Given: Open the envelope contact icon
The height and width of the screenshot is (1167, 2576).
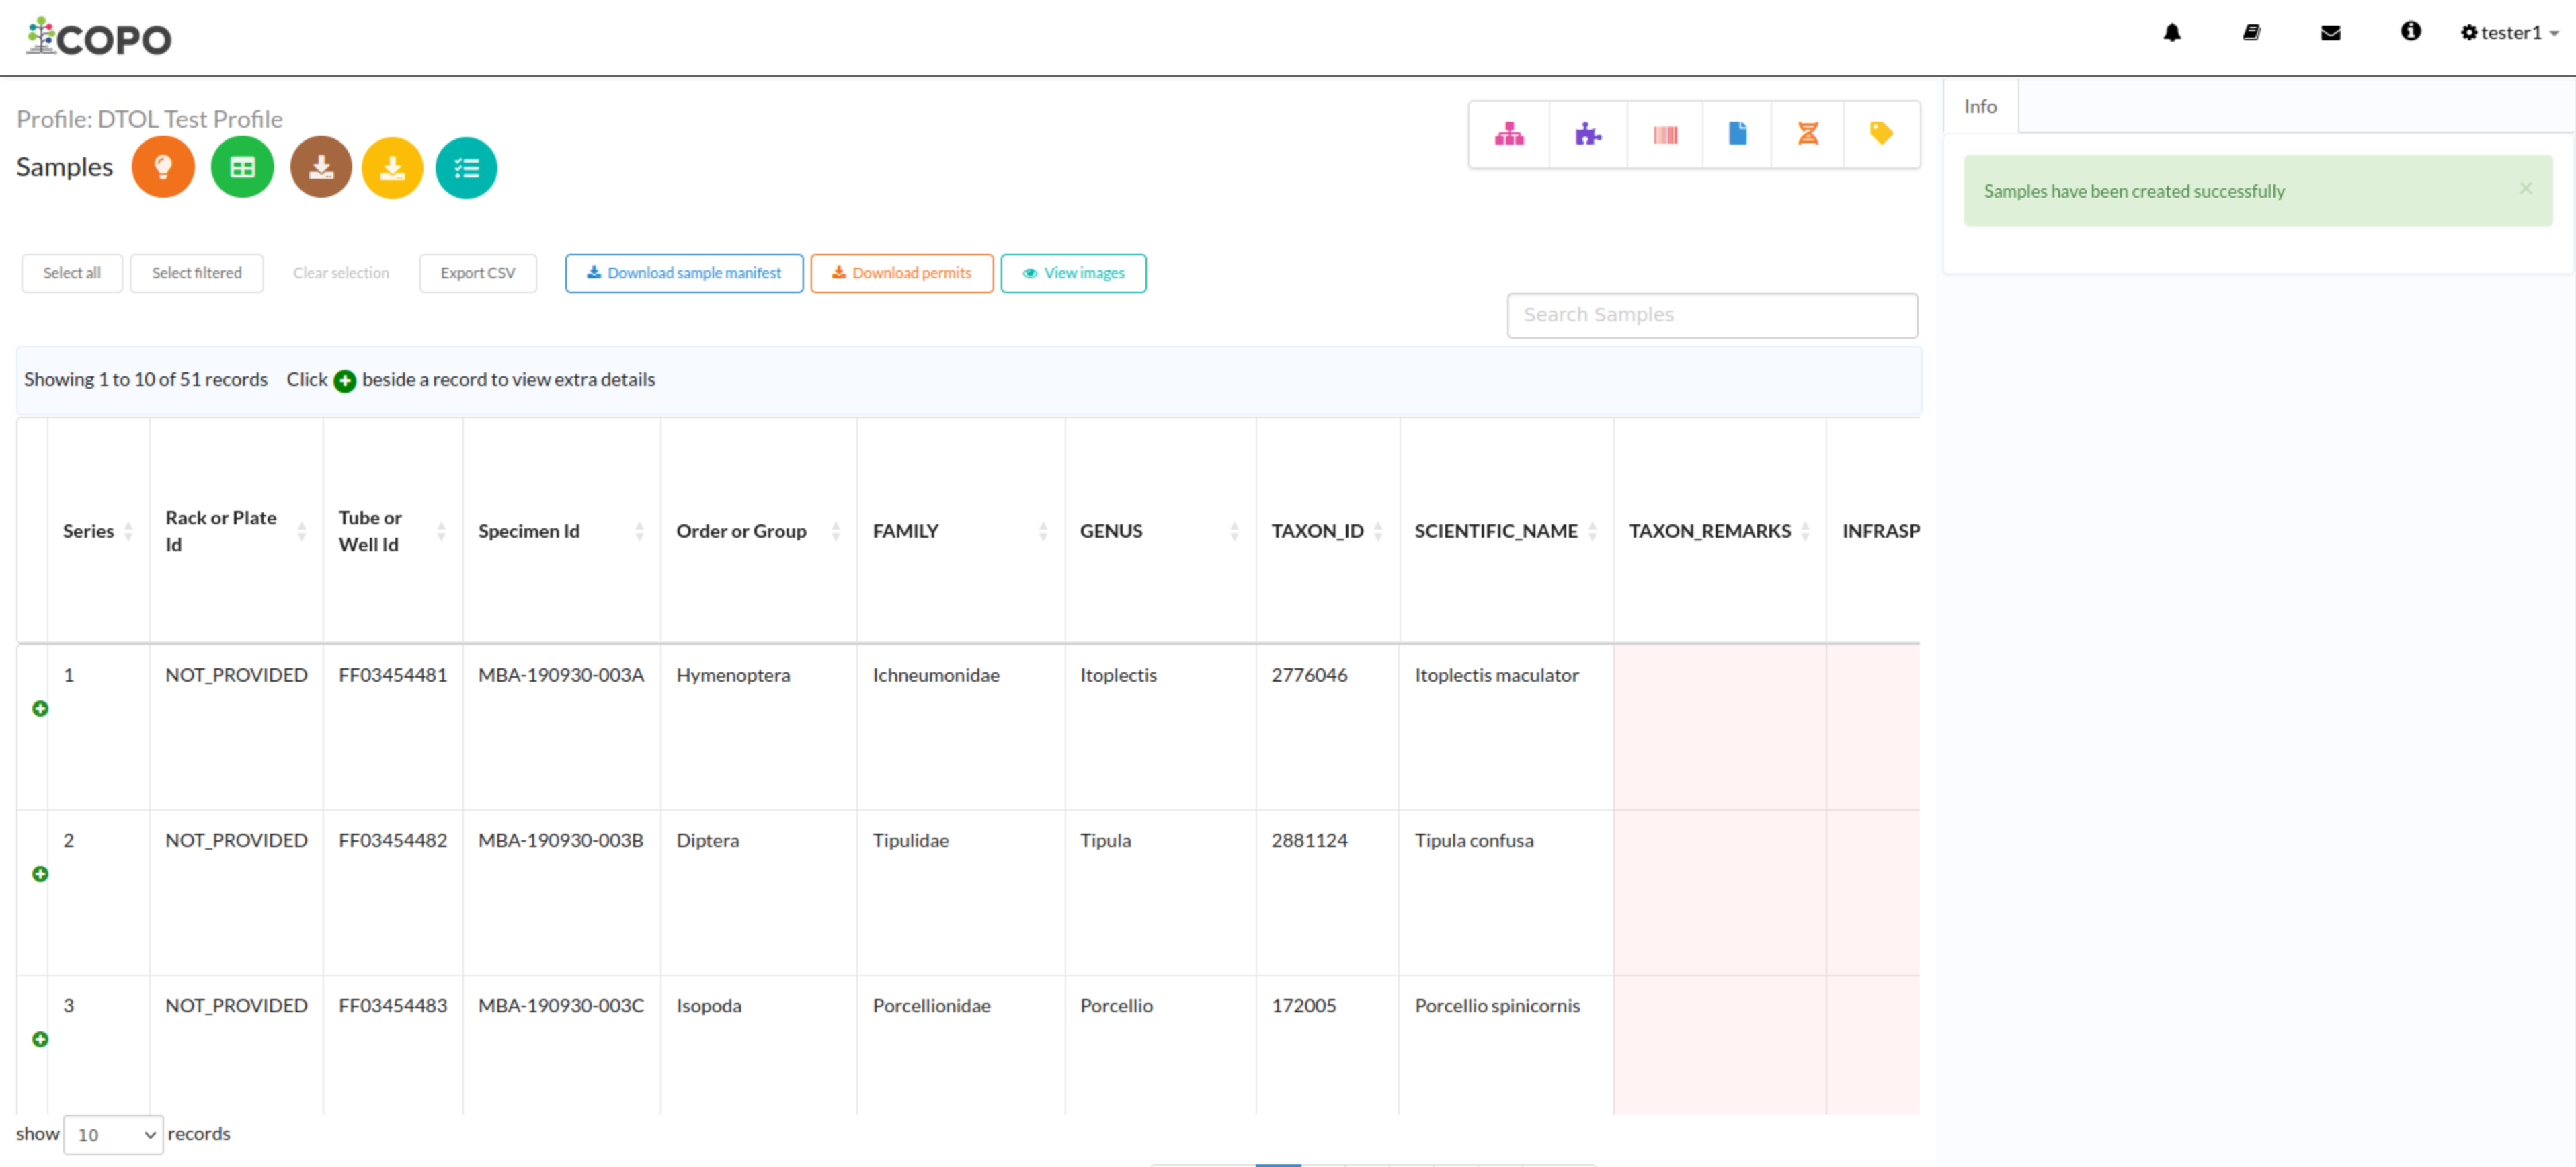Looking at the screenshot, I should point(2331,33).
